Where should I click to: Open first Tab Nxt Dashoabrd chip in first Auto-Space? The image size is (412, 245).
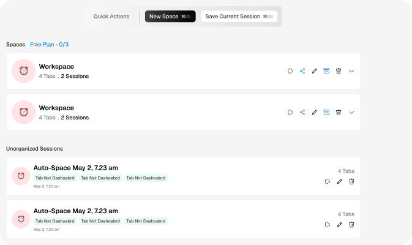[x=55, y=178]
